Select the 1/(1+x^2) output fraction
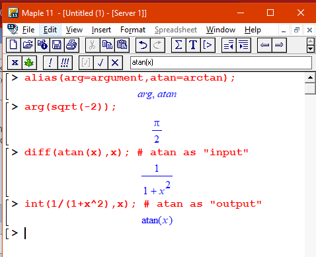Screen dimensions: 316x257 pos(157,180)
